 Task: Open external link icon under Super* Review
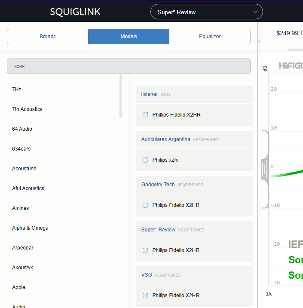(145, 250)
